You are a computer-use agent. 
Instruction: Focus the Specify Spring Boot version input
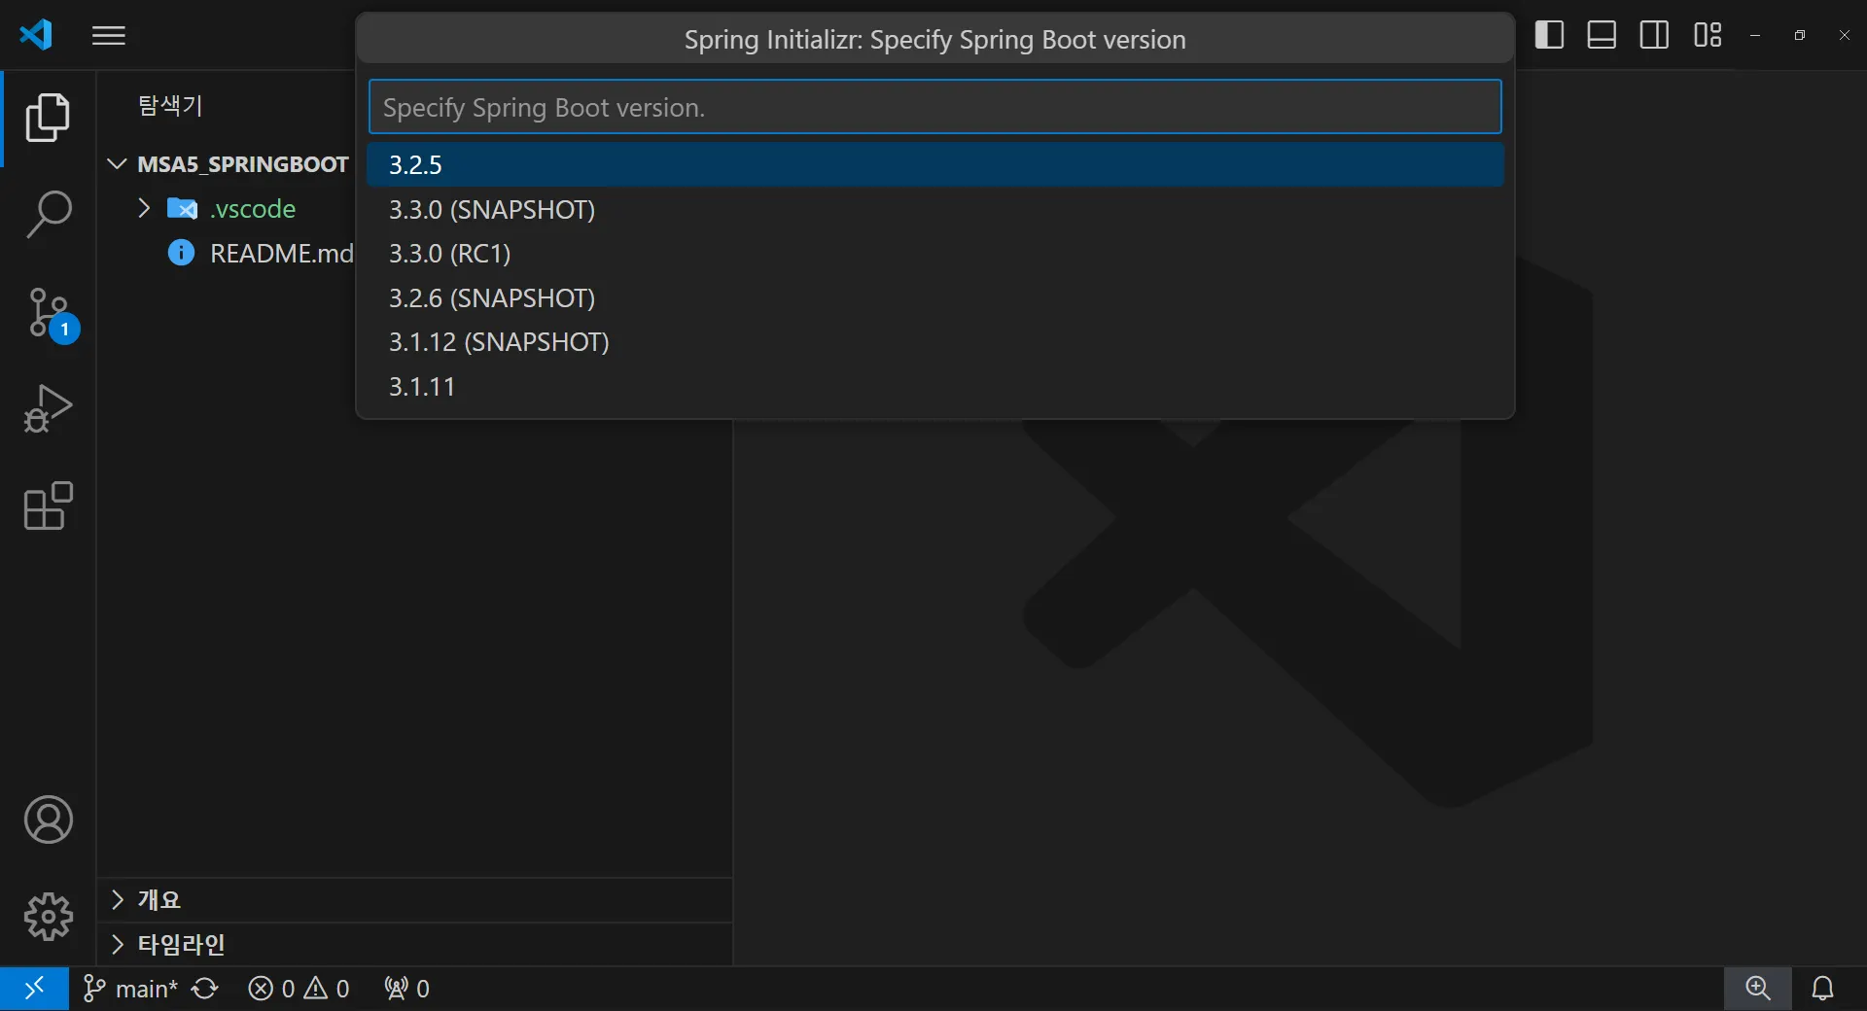click(x=934, y=107)
